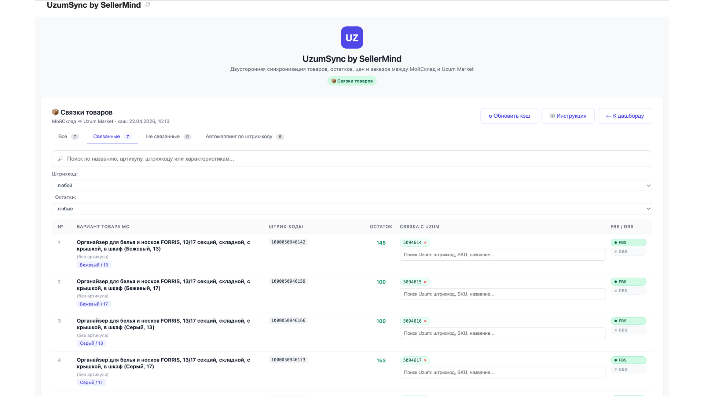Open the Остатки dropdown set to любые
The height and width of the screenshot is (396, 704).
[x=352, y=209]
